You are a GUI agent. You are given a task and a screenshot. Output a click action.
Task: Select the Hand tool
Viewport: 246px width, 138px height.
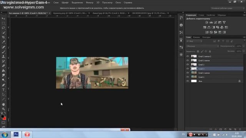pyautogui.click(x=3, y=104)
